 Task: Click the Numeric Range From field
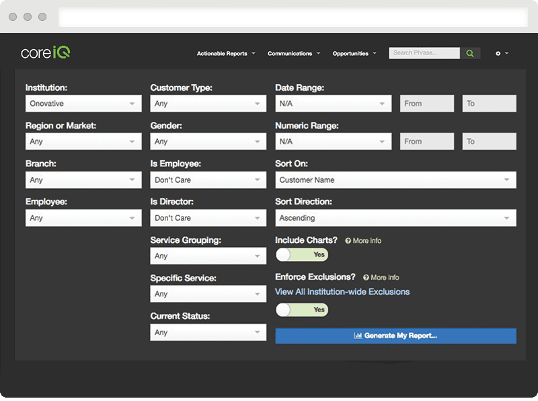(427, 141)
